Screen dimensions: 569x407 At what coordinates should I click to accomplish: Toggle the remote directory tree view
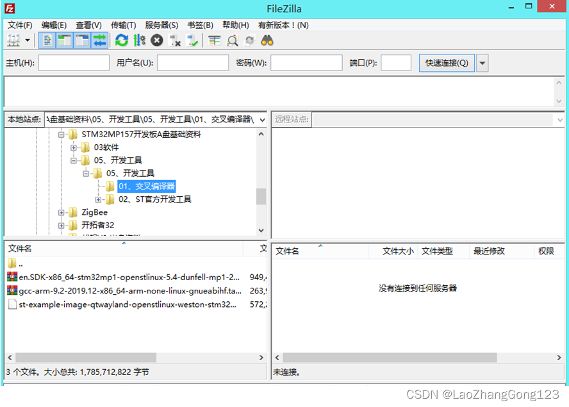tap(82, 40)
